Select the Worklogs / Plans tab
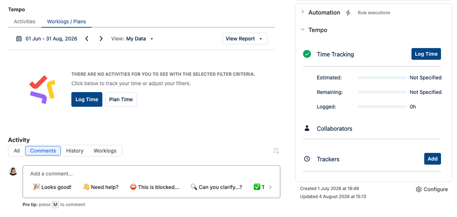 tap(66, 22)
